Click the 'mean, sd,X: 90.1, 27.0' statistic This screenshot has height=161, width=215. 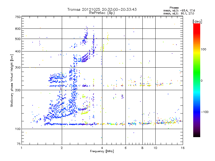(x=179, y=13)
